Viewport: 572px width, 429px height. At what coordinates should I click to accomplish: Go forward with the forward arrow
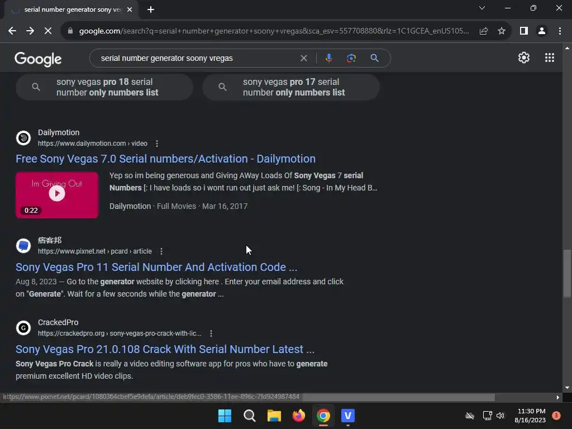pyautogui.click(x=30, y=31)
